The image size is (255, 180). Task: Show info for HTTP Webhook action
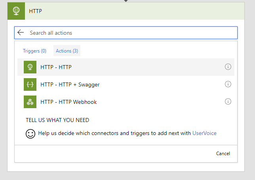pyautogui.click(x=228, y=102)
